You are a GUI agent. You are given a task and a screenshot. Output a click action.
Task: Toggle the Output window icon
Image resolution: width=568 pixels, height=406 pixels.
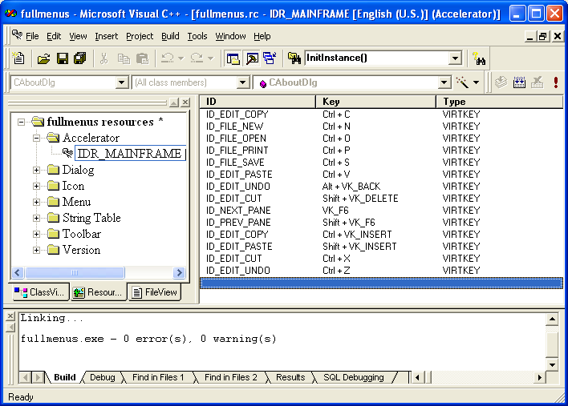[252, 58]
